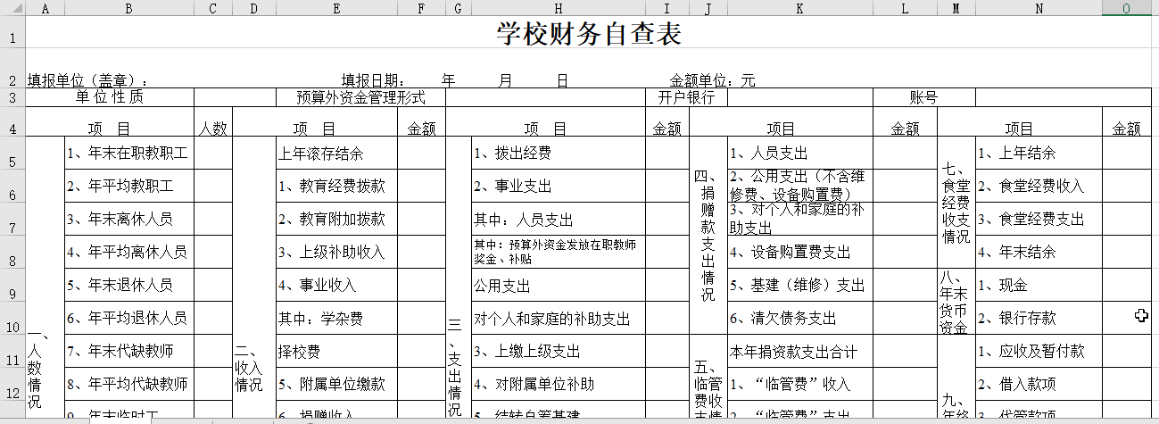Click the 账号 label cell

923,96
